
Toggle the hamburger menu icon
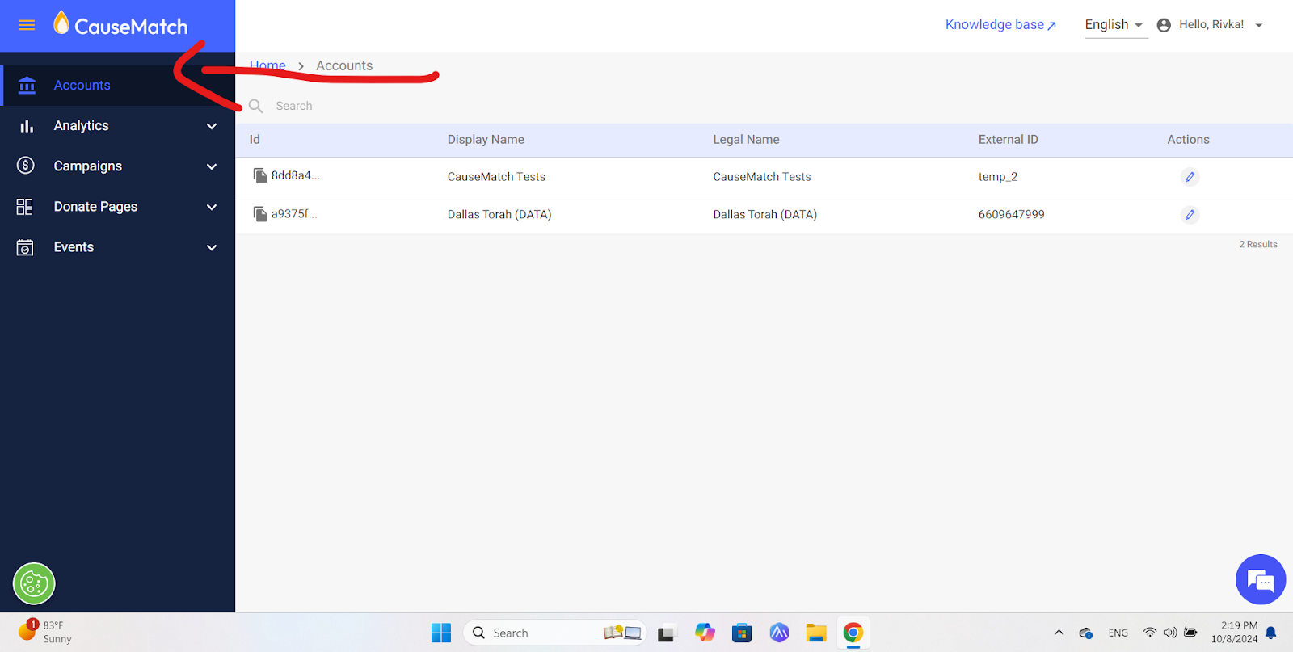(27, 25)
